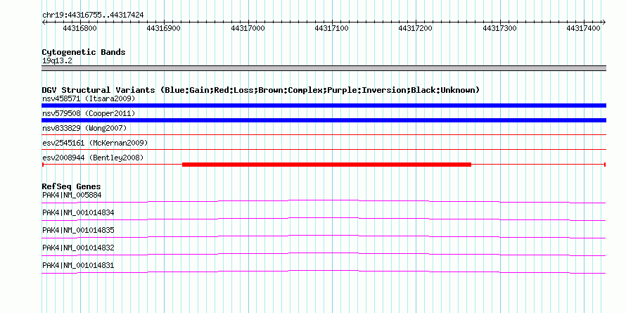This screenshot has width=626, height=313.
Task: Click the Cytogenetic Bands track title
Action: [84, 52]
